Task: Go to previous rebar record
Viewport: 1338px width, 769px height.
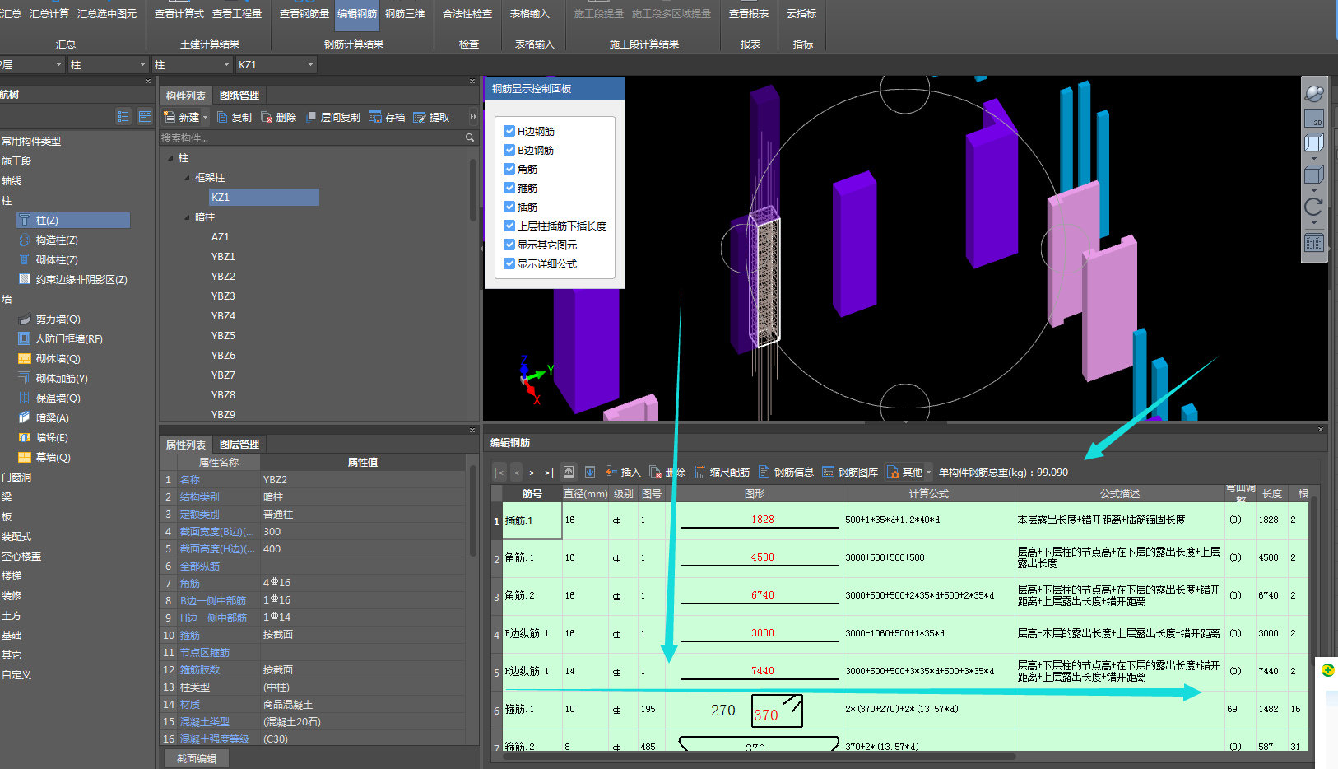Action: [516, 473]
